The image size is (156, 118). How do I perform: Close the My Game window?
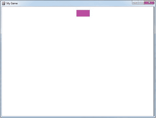pos(149,3)
